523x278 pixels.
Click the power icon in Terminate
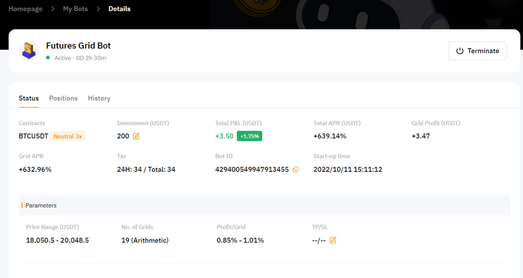tap(459, 51)
